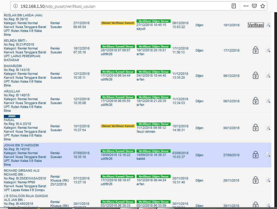Click the lock icon in Richard Girsang row
Image resolution: width=277 pixels, height=209 pixels.
point(256,180)
